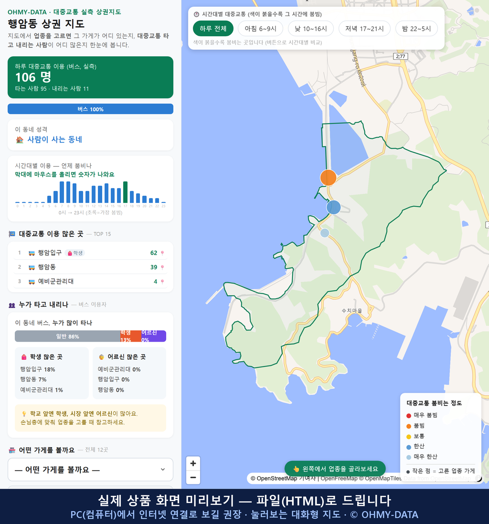
Task: Click the 왼쪽에서 업종을 골라보세요 green button
Action: tap(335, 469)
